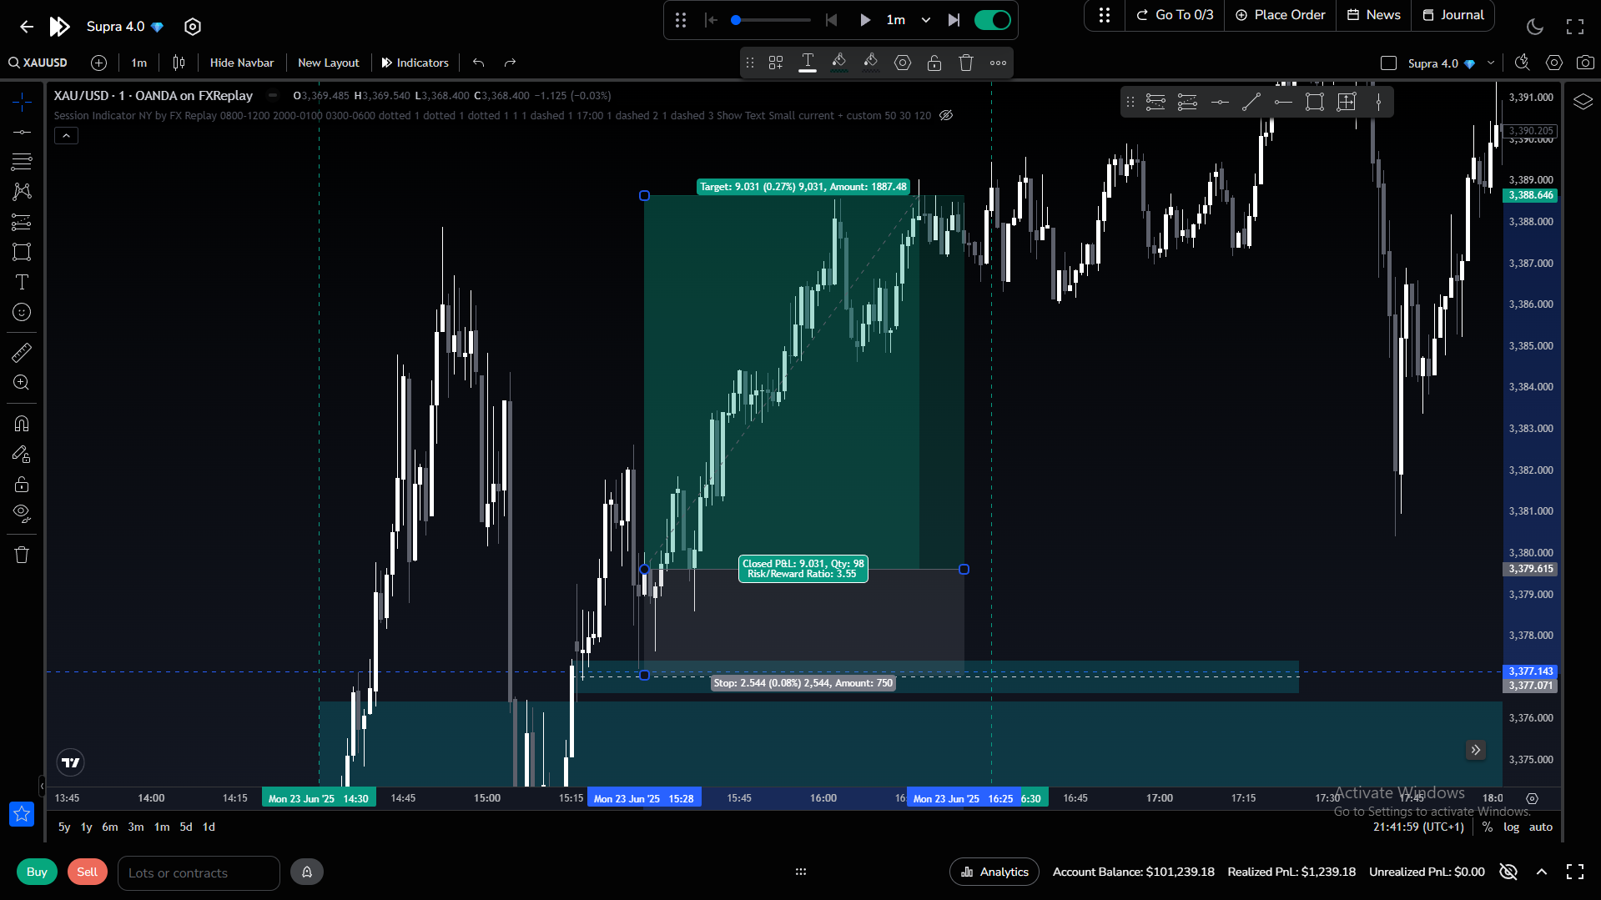Image resolution: width=1601 pixels, height=900 pixels.
Task: Change the profit zone fill color
Action: (839, 63)
